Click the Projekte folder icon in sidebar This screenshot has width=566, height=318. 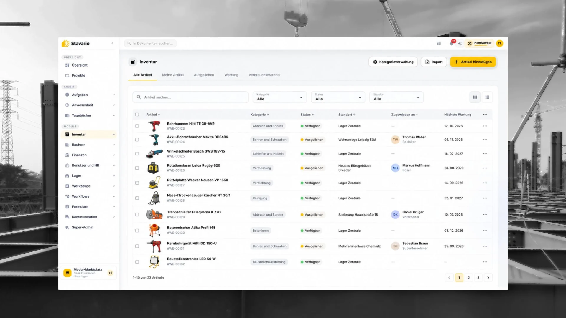(67, 76)
